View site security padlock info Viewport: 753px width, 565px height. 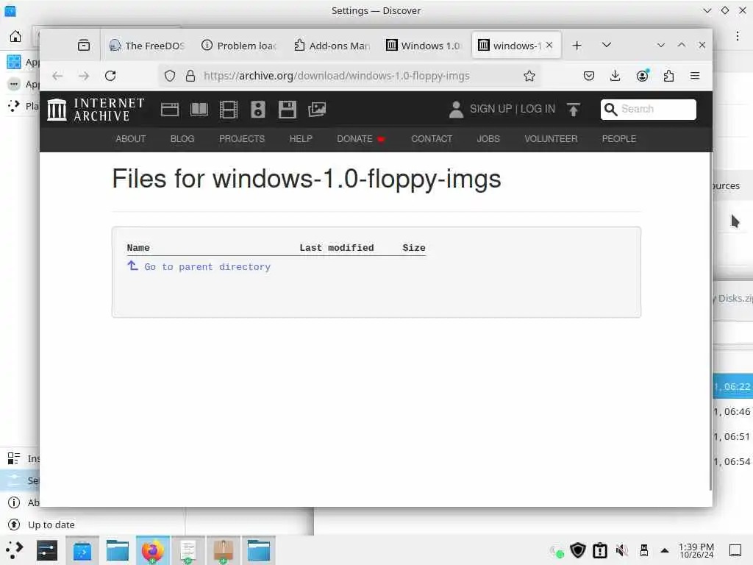[190, 76]
